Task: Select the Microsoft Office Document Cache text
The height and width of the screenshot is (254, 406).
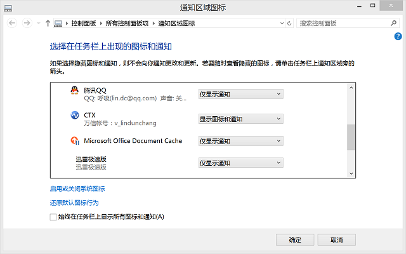Action: coord(133,141)
